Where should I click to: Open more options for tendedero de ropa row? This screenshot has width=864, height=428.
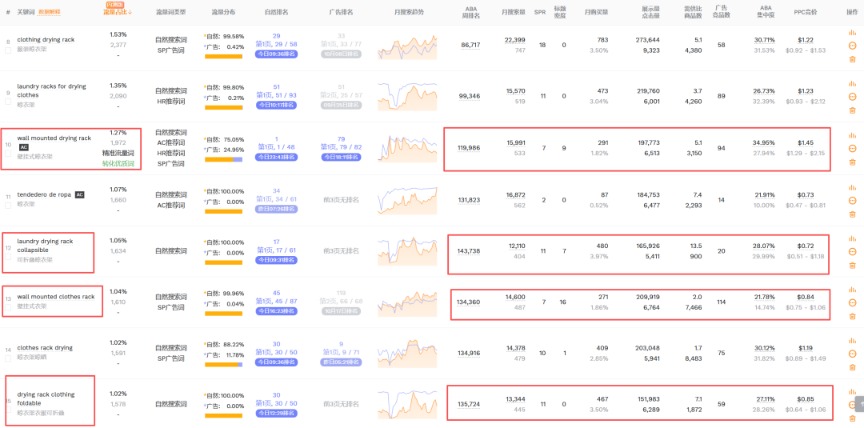(853, 201)
